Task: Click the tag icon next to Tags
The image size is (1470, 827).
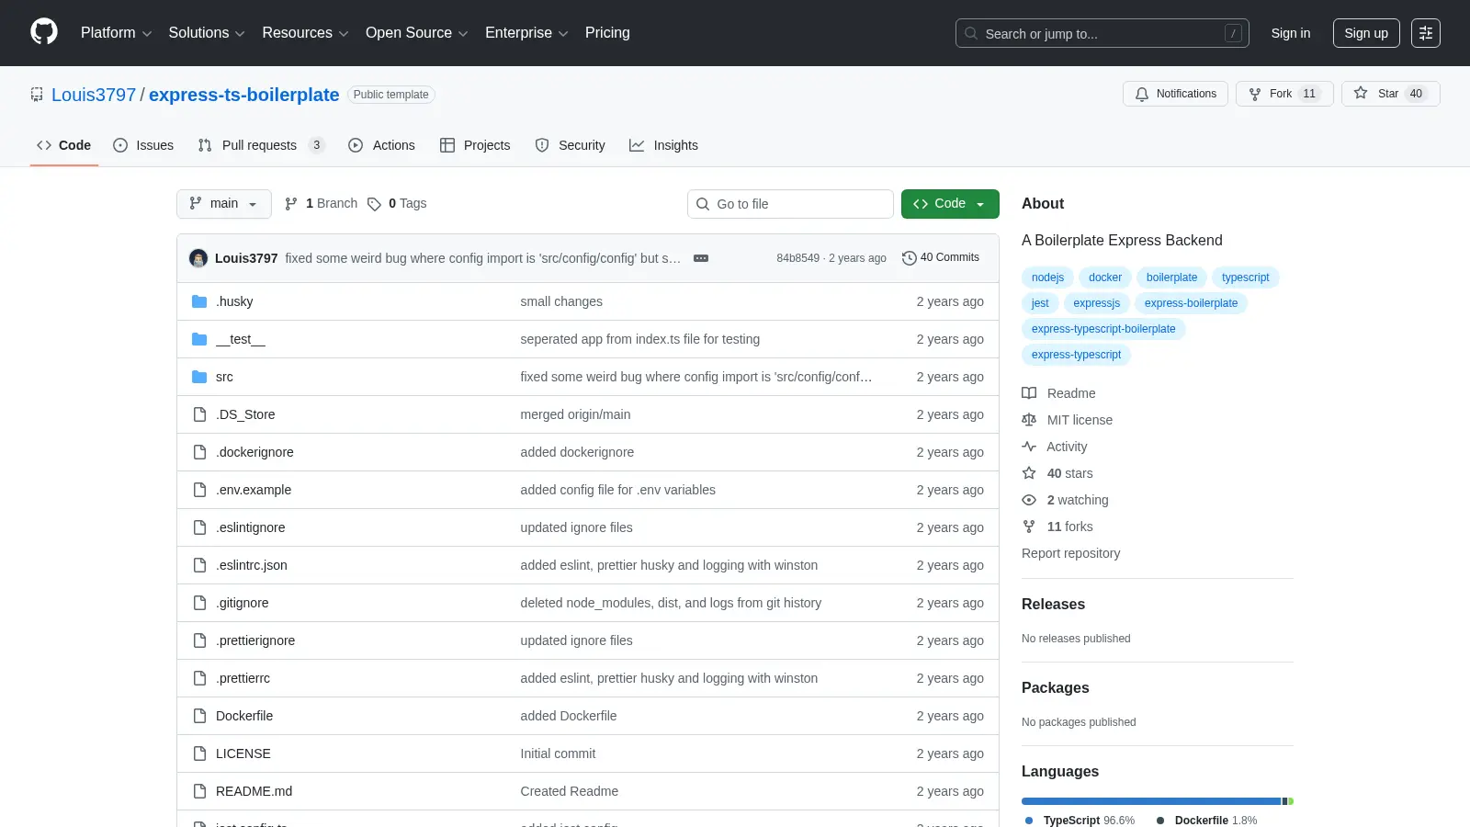Action: (374, 204)
